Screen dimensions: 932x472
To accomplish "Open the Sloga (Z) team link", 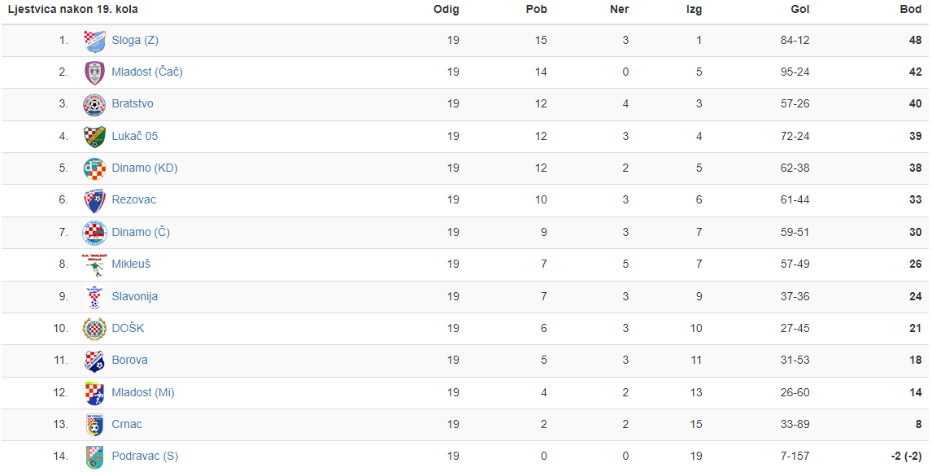I will (x=135, y=41).
